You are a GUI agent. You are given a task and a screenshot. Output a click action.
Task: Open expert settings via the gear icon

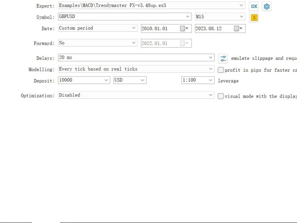(267, 6)
